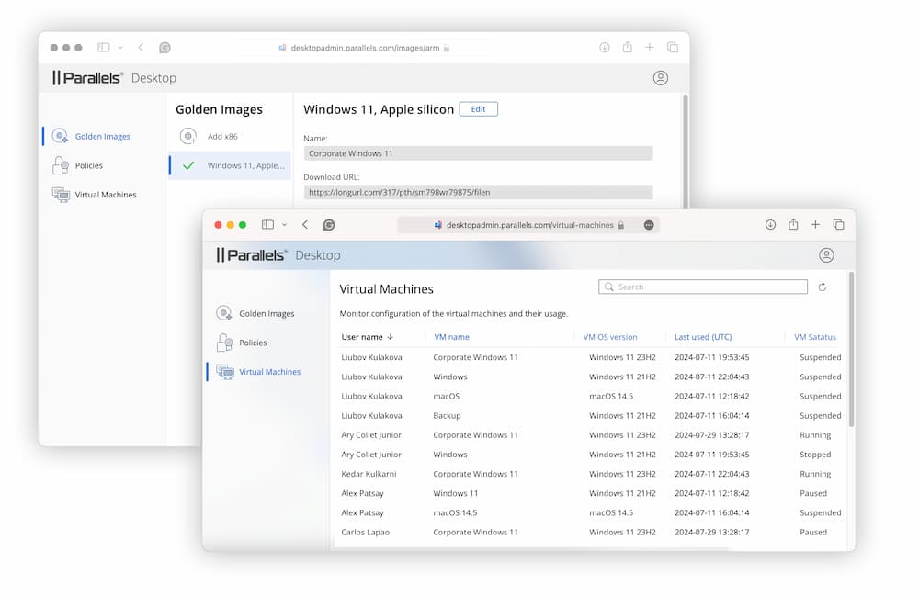Click the vertical scrollbar of Virtual Machines list
Viewport: 919px width, 596px height.
pyautogui.click(x=851, y=349)
